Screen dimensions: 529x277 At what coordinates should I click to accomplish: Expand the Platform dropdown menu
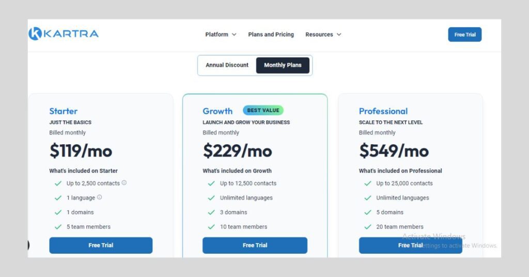[221, 34]
